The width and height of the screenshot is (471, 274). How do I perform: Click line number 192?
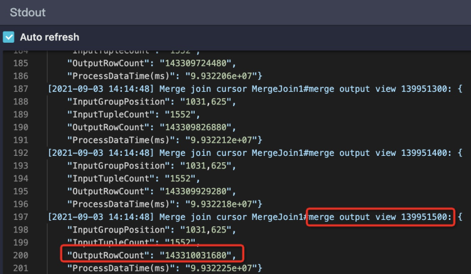21,153
